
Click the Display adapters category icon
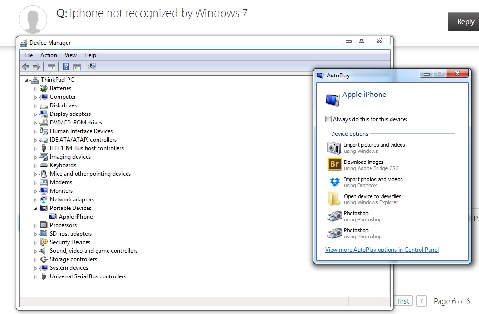click(44, 114)
